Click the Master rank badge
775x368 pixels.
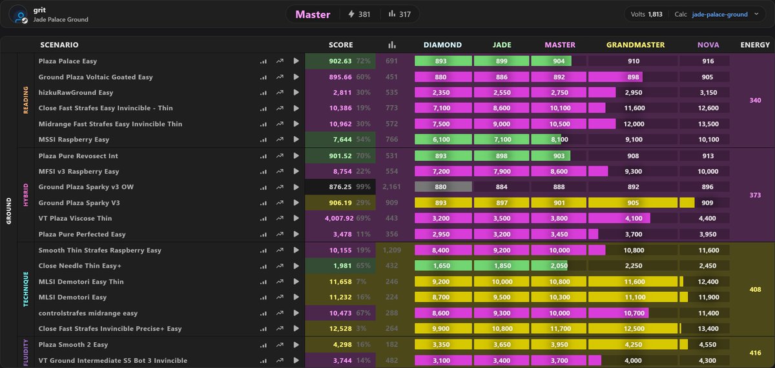coord(313,14)
